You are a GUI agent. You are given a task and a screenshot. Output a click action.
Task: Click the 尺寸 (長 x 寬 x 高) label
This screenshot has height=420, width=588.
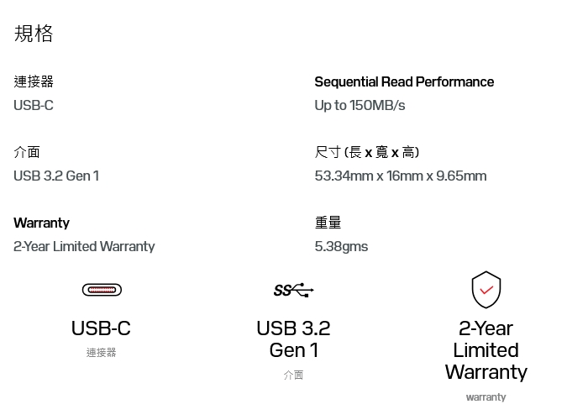click(x=367, y=152)
